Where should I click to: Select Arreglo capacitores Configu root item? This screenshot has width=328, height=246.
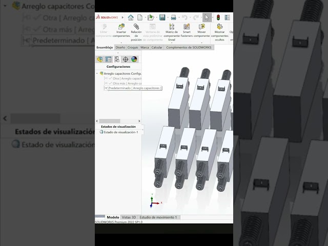[x=121, y=74]
